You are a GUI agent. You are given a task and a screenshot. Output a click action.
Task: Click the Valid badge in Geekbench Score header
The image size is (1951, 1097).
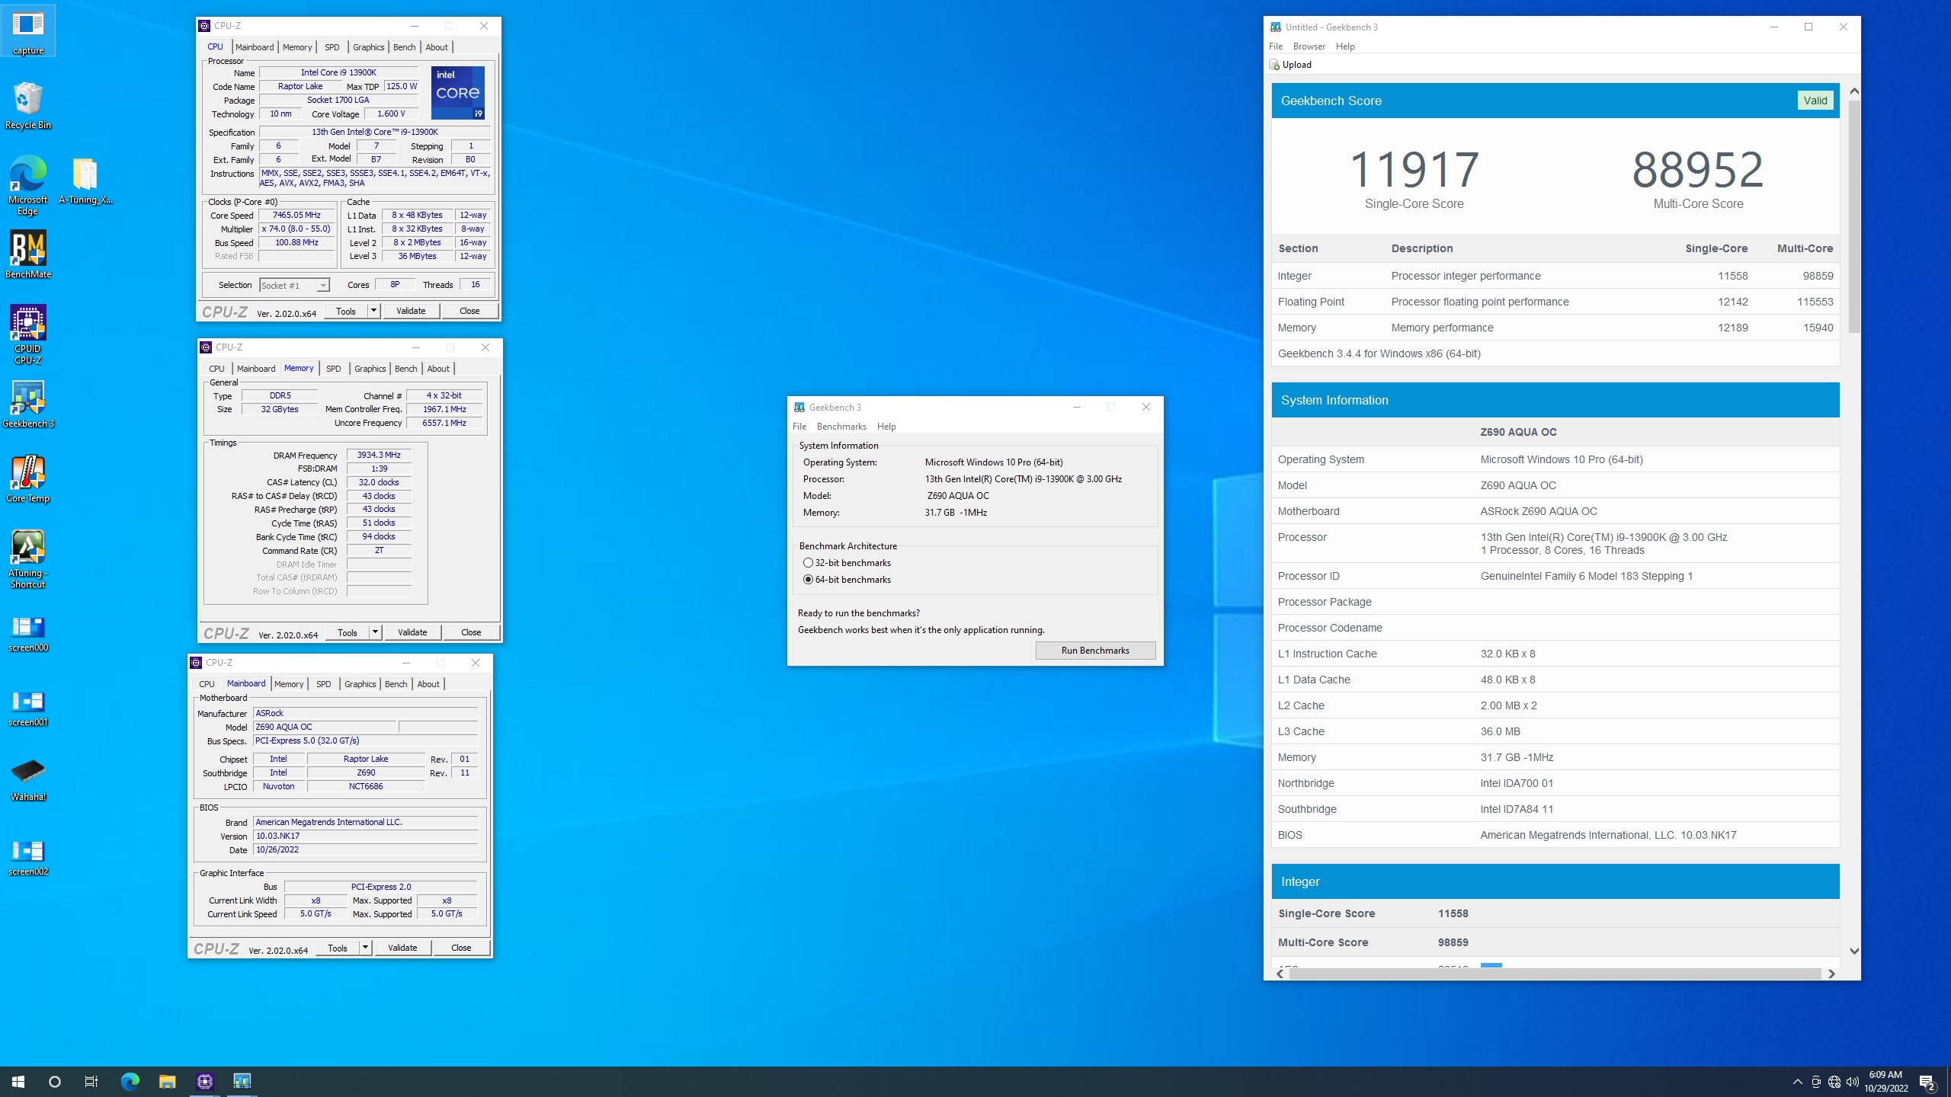1815,101
